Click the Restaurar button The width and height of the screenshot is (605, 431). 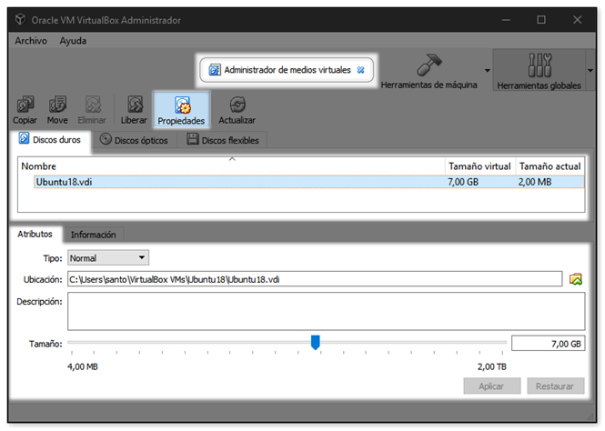[x=555, y=386]
